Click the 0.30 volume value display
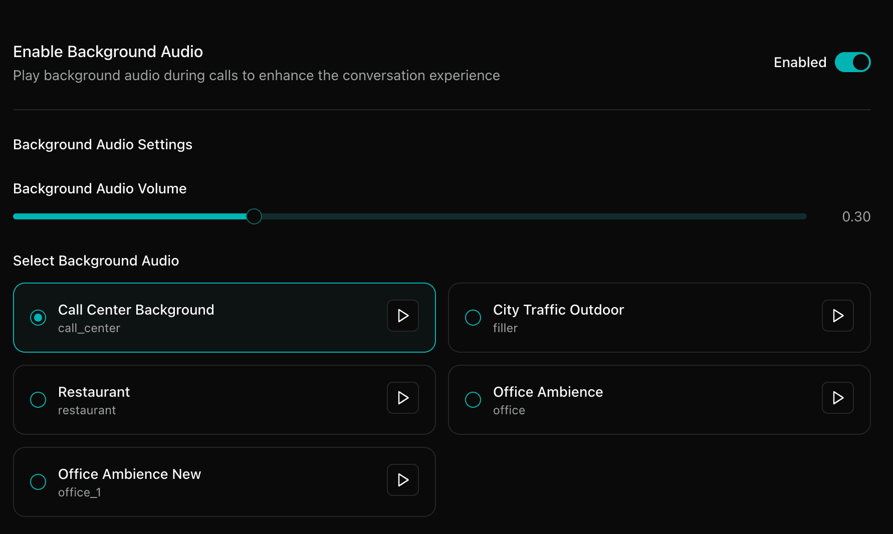This screenshot has width=893, height=534. coord(856,216)
